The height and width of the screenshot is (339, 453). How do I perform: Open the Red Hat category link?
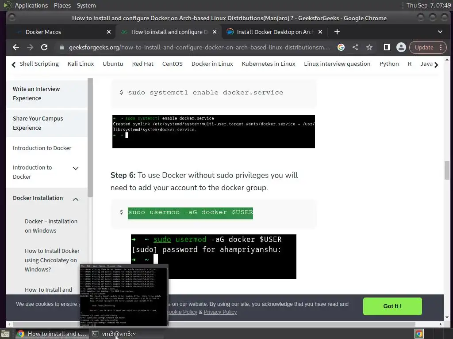coord(143,64)
